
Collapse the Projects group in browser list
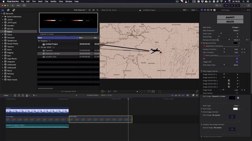(39, 41)
